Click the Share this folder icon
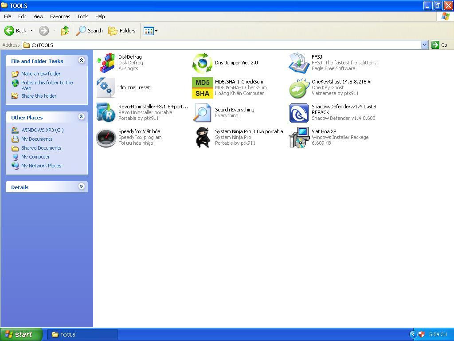This screenshot has width=454, height=341. (15, 96)
